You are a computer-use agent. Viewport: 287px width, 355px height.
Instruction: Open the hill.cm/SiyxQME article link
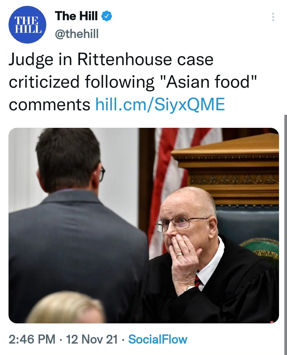click(x=160, y=104)
